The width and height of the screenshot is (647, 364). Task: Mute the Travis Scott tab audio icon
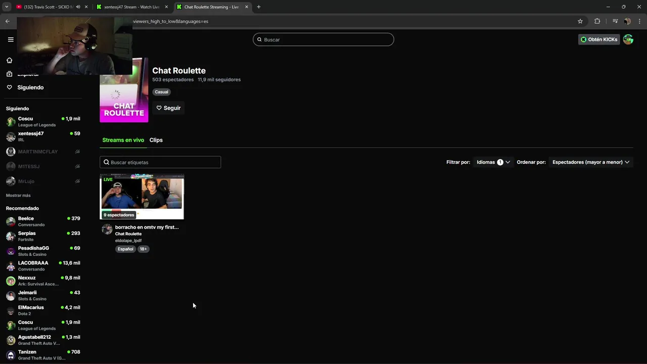click(78, 7)
